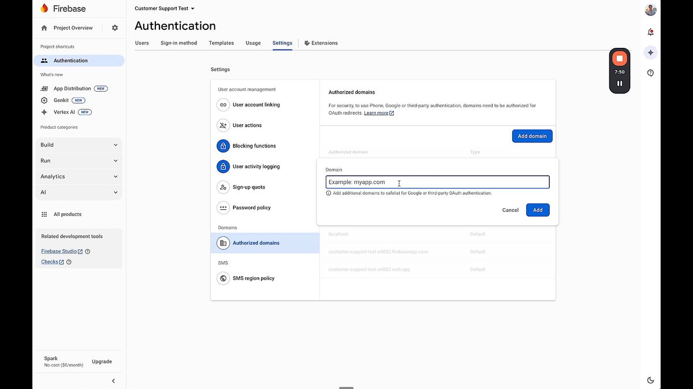Select User account linking setting
This screenshot has width=693, height=389.
265,105
